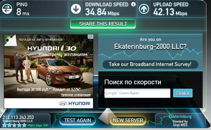Rate ISP with the first star
The width and height of the screenshot is (211, 130).
pos(4,125)
